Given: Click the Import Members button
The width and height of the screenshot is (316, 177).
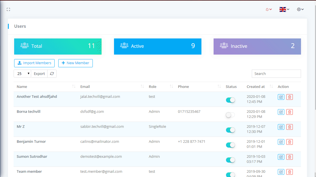Looking at the screenshot, I should (x=34, y=63).
